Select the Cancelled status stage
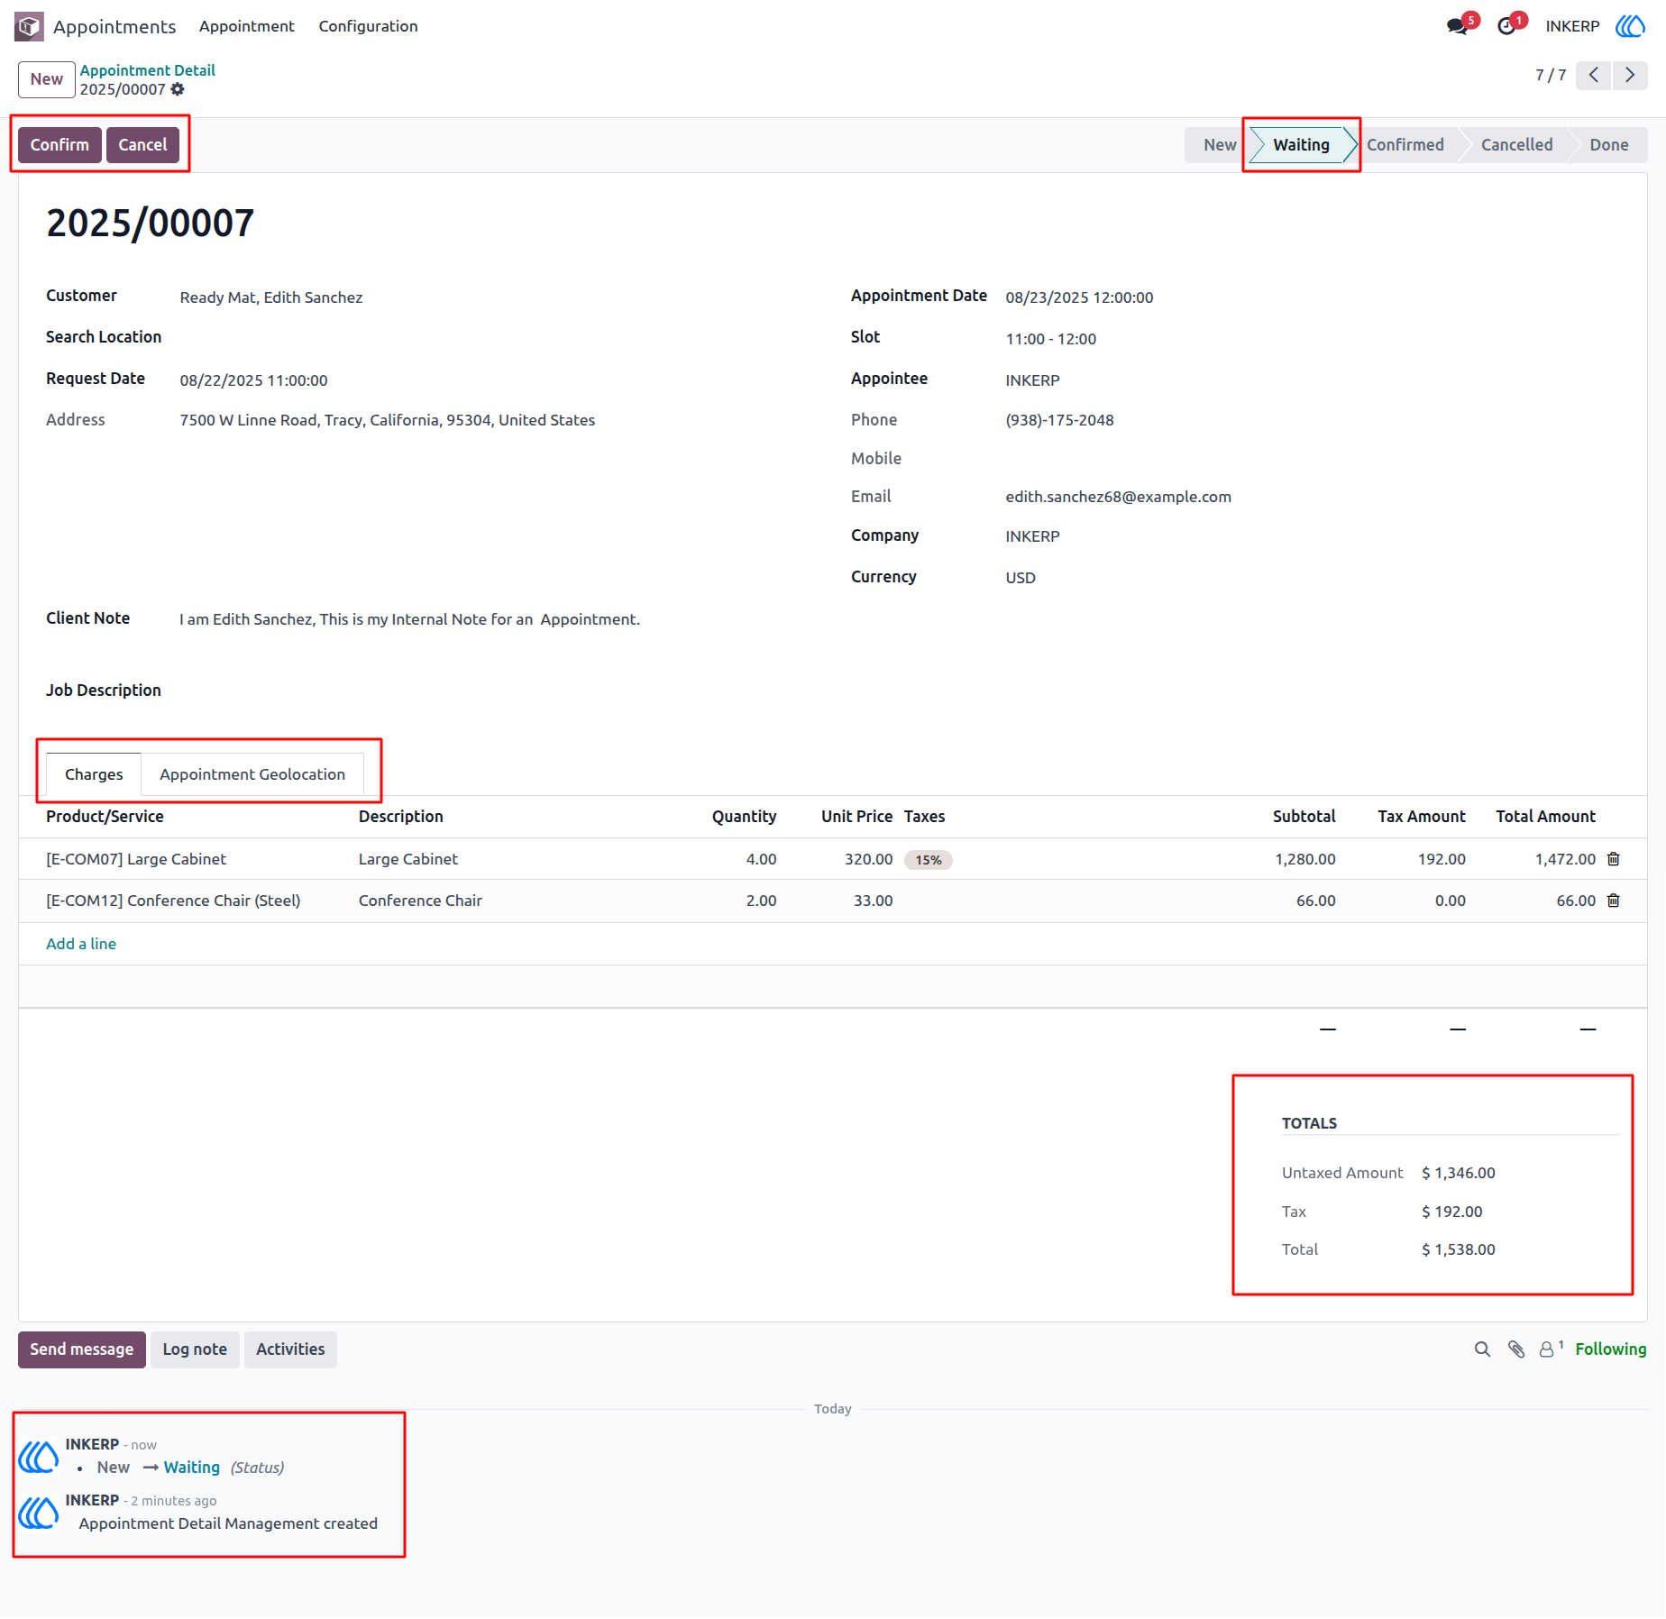The height and width of the screenshot is (1619, 1666). click(x=1516, y=145)
